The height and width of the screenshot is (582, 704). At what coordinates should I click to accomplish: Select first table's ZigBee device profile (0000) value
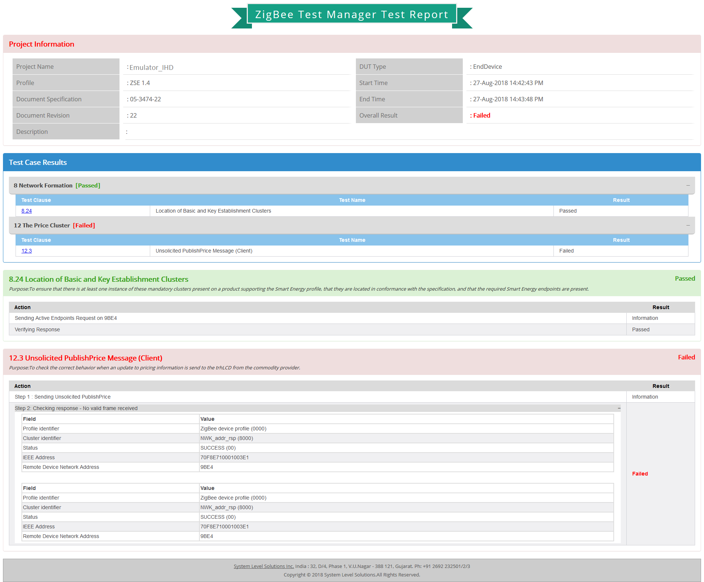[x=233, y=429]
